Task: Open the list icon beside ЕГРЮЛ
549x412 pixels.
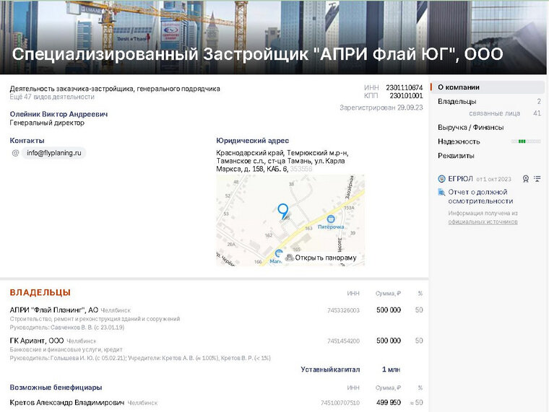Action: pyautogui.click(x=537, y=179)
